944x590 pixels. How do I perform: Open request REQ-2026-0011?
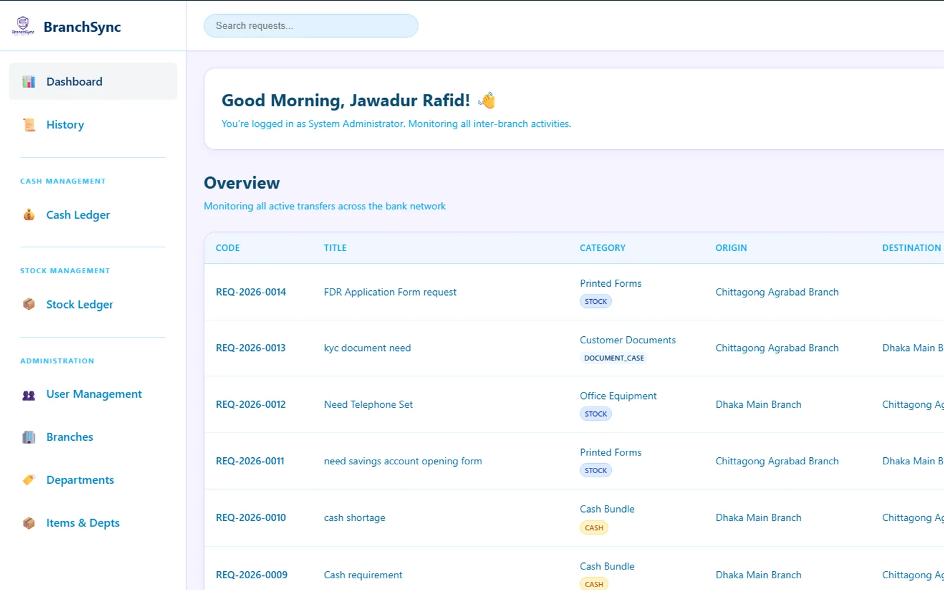250,461
